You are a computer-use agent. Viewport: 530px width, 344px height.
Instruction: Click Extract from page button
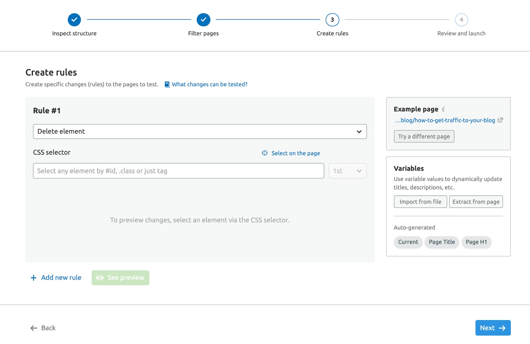point(476,202)
